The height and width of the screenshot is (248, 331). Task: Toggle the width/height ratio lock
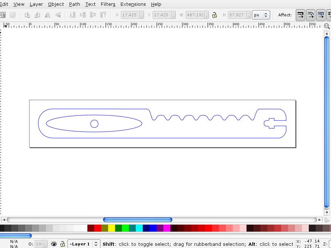[214, 15]
